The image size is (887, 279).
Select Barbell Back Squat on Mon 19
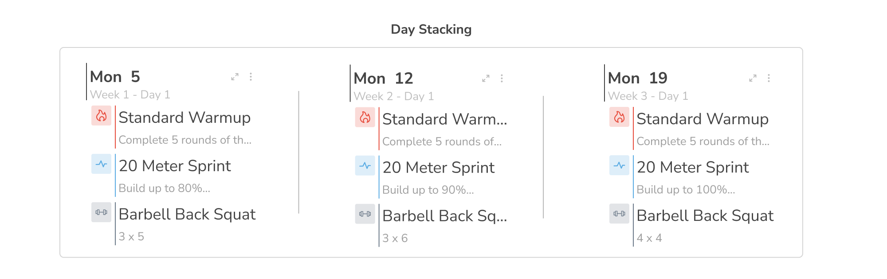[705, 216]
